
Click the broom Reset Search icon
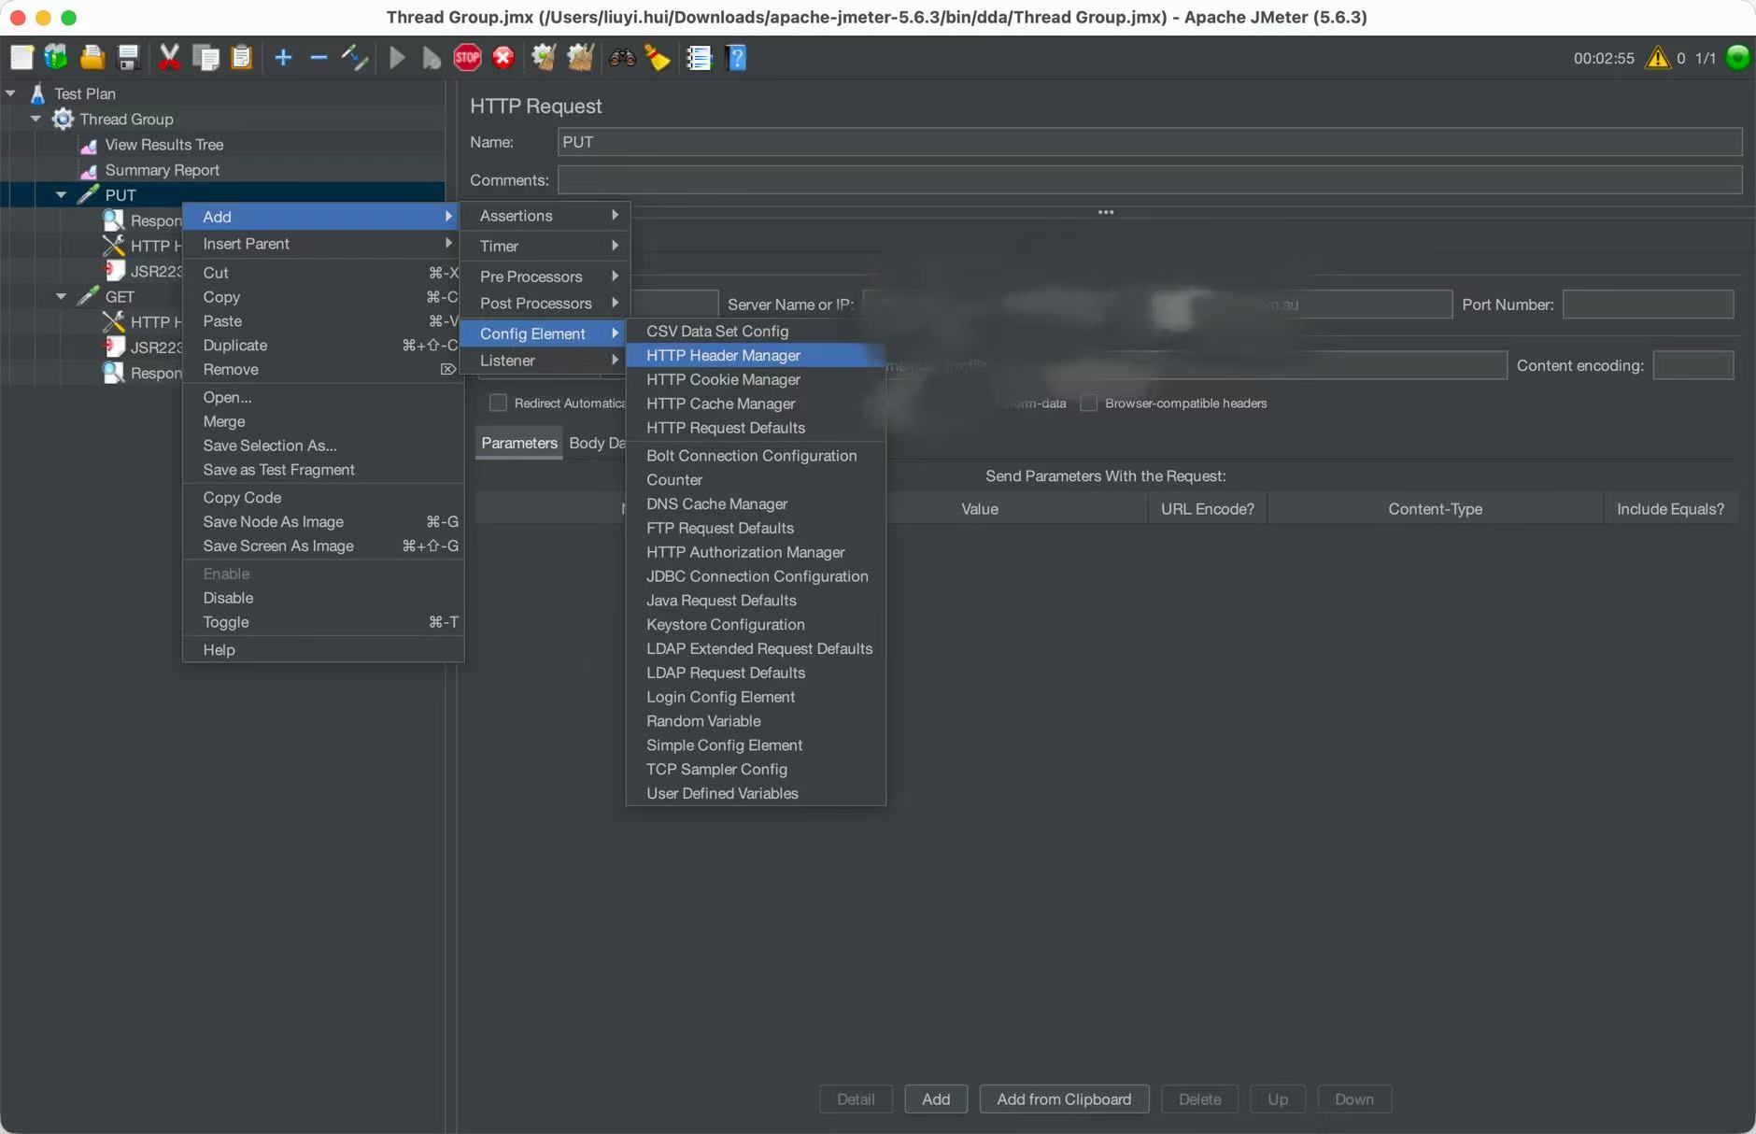tap(658, 58)
